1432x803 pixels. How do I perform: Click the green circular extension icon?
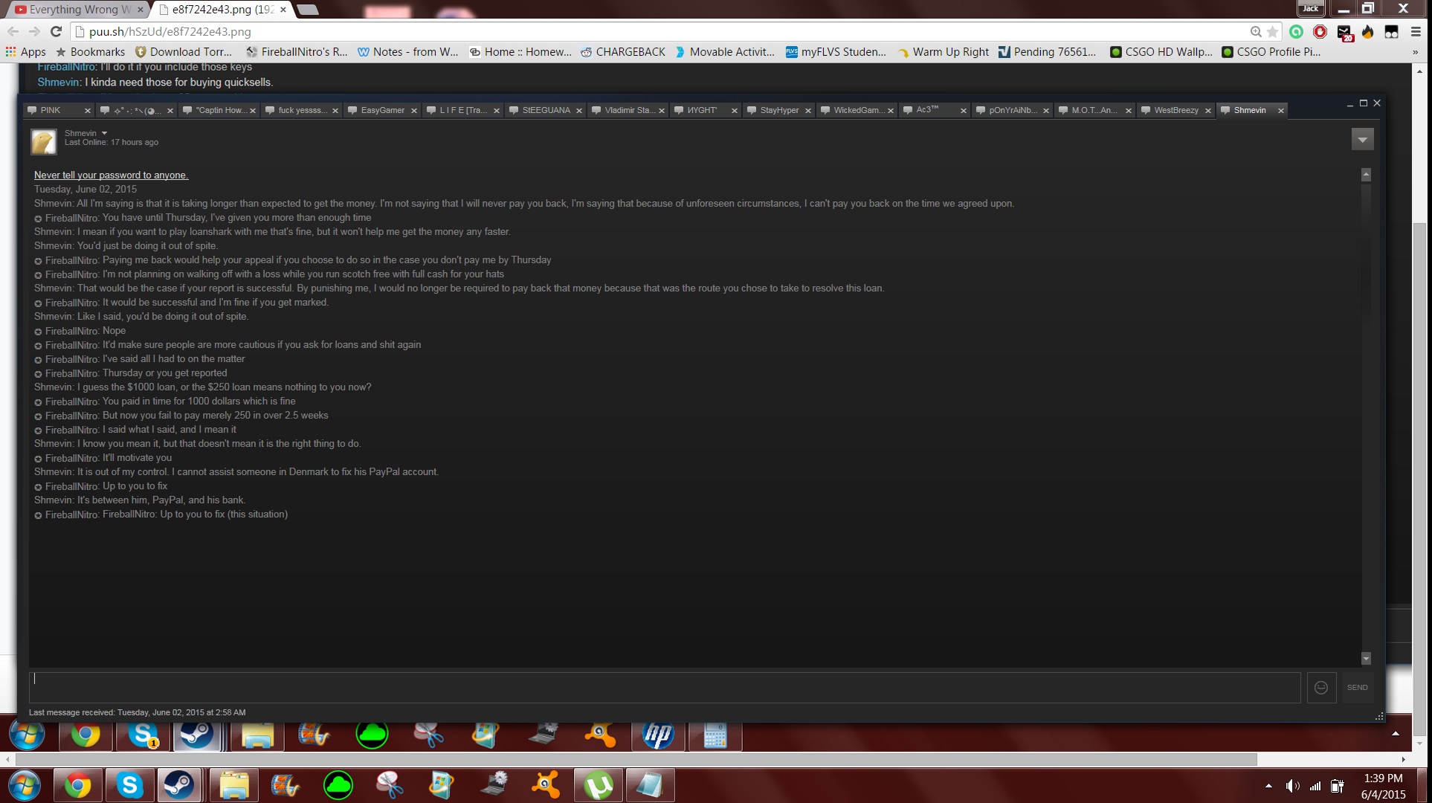tap(1296, 31)
